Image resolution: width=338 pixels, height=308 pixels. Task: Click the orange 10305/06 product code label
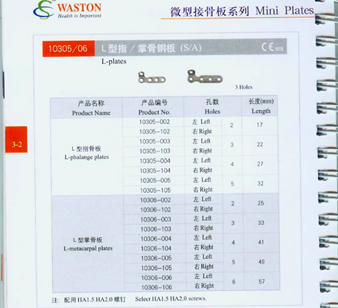pos(68,48)
